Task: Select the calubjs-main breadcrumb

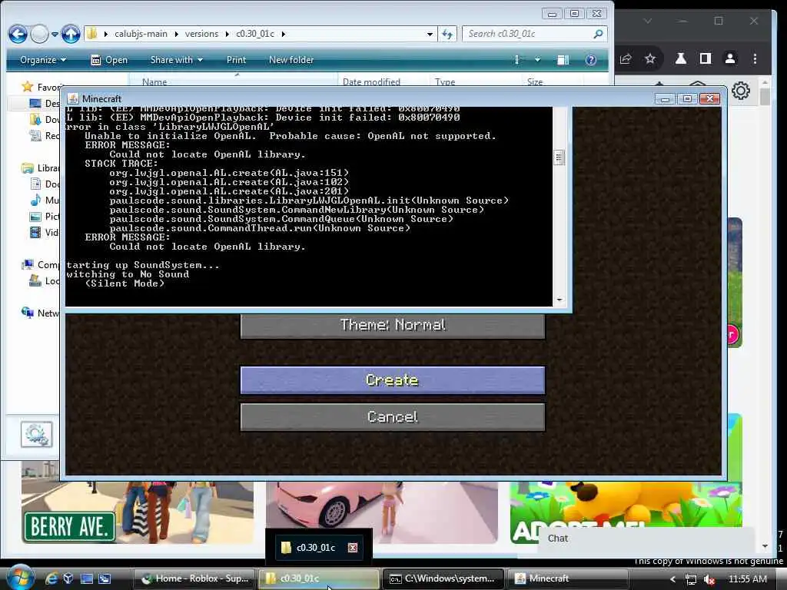Action: 141,34
